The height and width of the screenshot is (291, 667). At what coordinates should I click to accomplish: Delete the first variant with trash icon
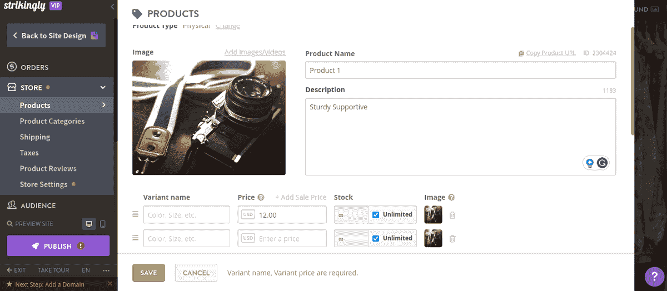(x=452, y=215)
